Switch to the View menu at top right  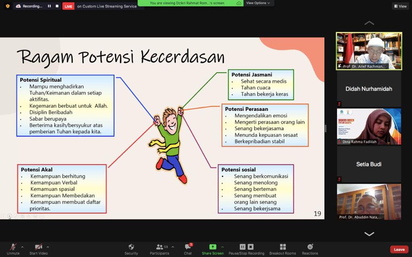pyautogui.click(x=400, y=6)
